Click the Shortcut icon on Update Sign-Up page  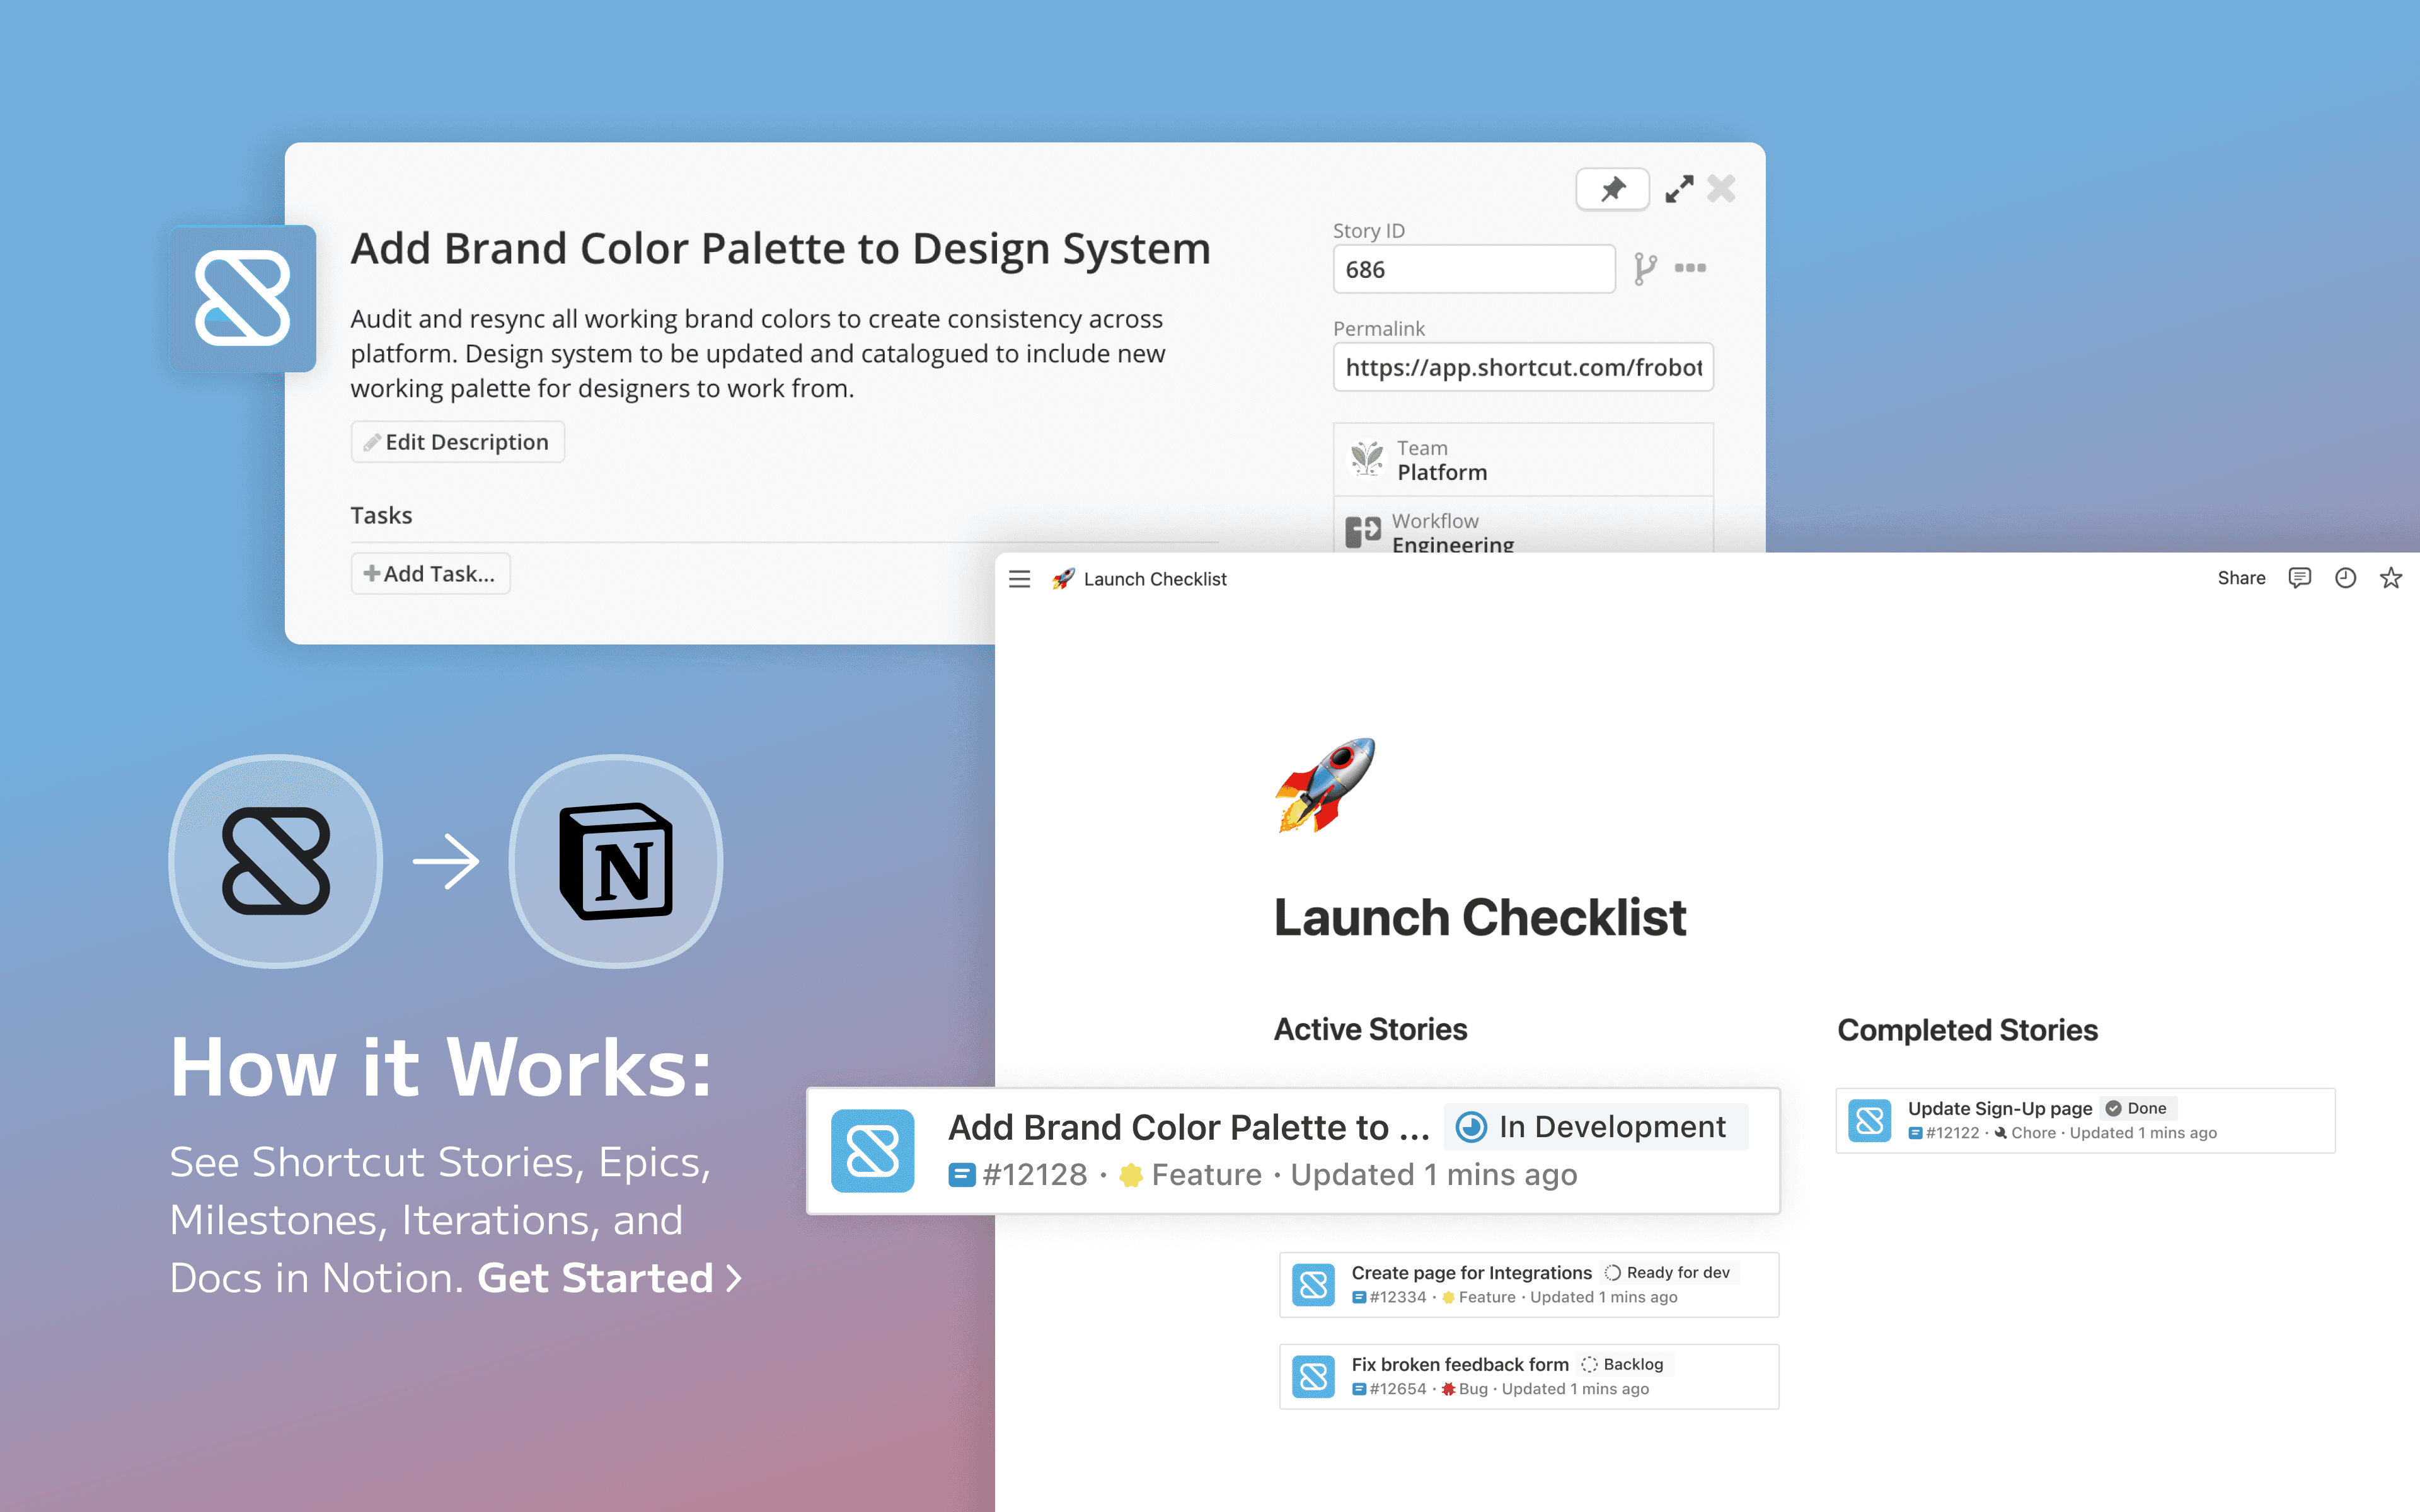point(1869,1120)
